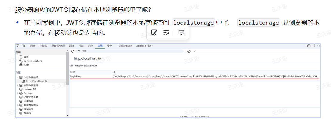Viewport: 331px width, 121px height.
Task: Select http://localhost:90 under local storage
Action: click(37, 81)
